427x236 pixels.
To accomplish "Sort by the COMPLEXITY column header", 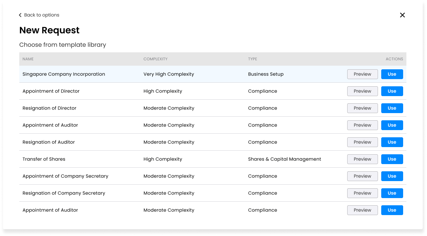I will point(155,59).
